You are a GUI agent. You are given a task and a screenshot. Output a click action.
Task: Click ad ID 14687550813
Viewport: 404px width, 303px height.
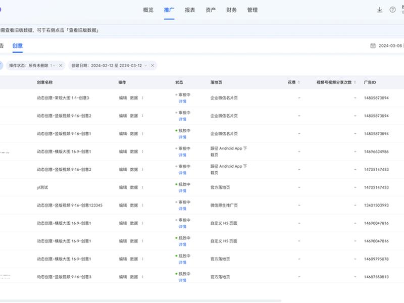376,277
